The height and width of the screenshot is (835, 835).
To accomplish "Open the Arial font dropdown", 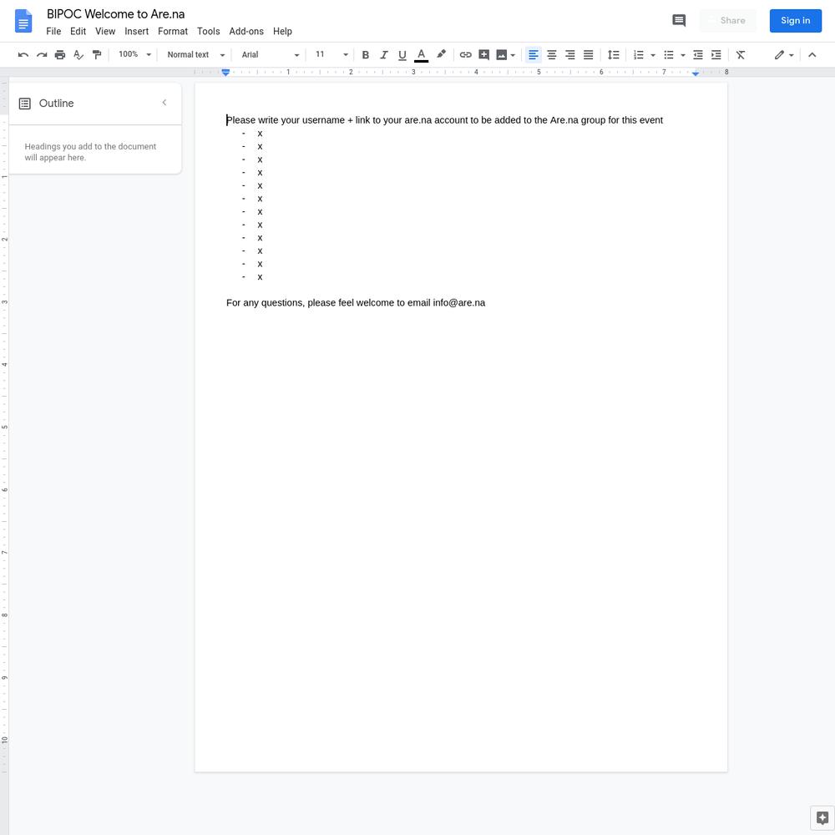I will pyautogui.click(x=271, y=55).
